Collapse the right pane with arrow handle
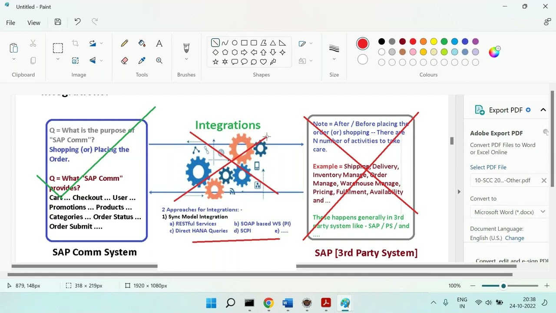 459,192
